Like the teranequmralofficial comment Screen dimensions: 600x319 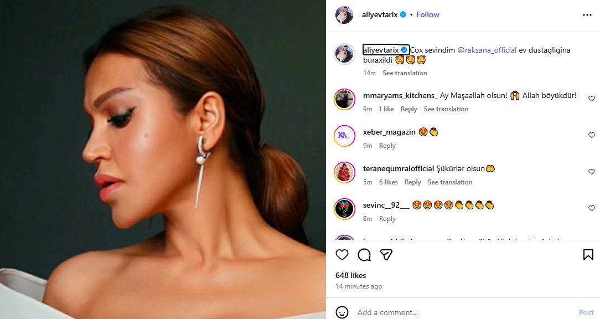(591, 172)
